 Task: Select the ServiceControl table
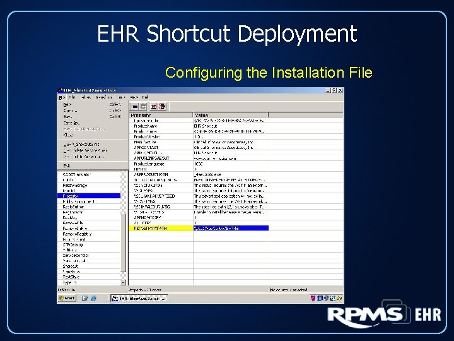click(x=89, y=256)
